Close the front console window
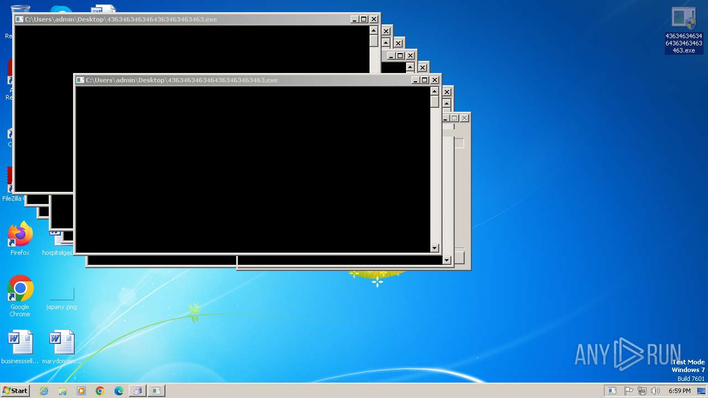 point(435,80)
